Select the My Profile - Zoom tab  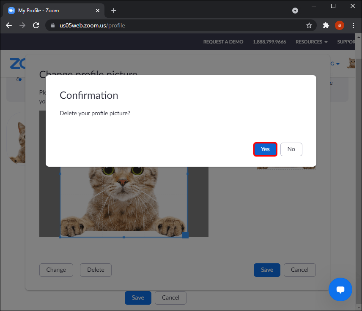[x=51, y=11]
